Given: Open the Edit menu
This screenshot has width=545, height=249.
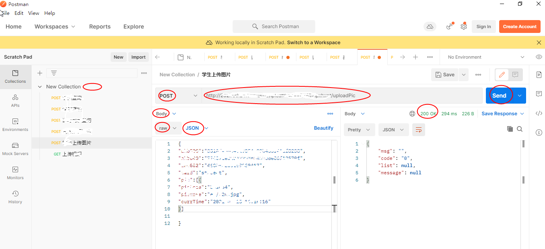Looking at the screenshot, I should point(19,13).
